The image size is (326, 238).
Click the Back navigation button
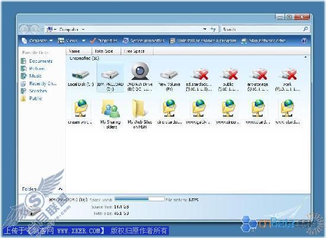click(x=24, y=29)
